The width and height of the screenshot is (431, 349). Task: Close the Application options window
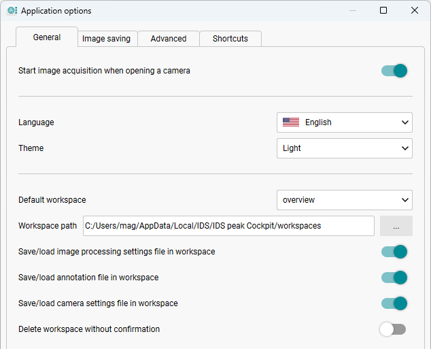tap(415, 10)
